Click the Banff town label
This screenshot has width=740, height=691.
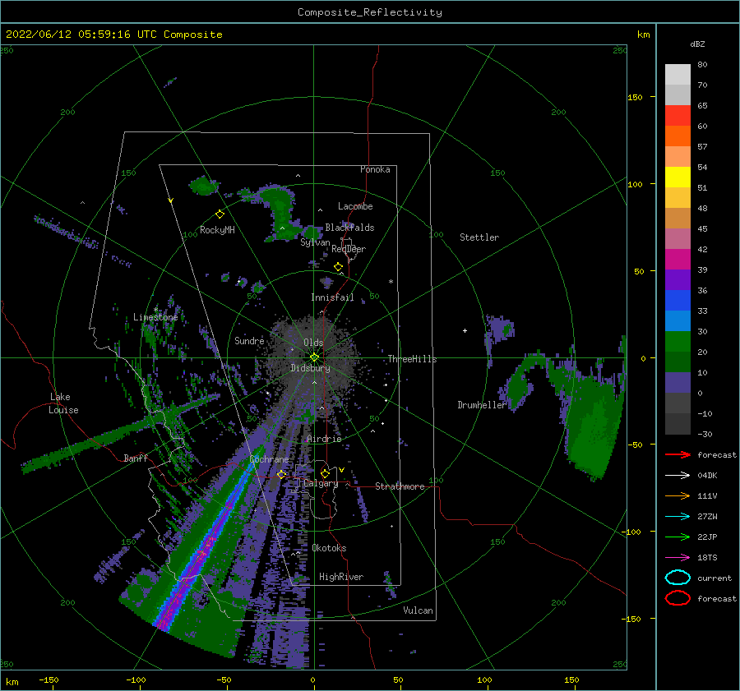[136, 458]
